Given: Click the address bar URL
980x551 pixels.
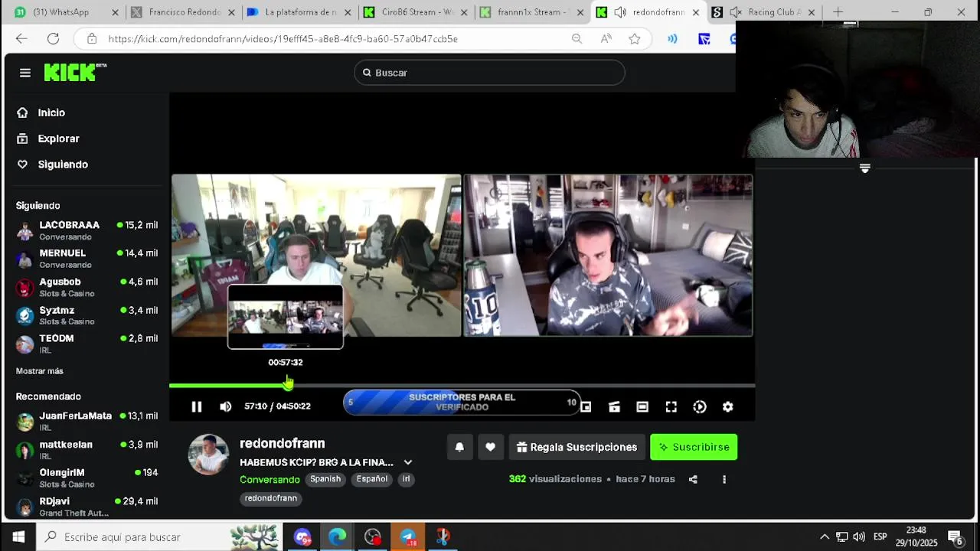Looking at the screenshot, I should click(283, 39).
